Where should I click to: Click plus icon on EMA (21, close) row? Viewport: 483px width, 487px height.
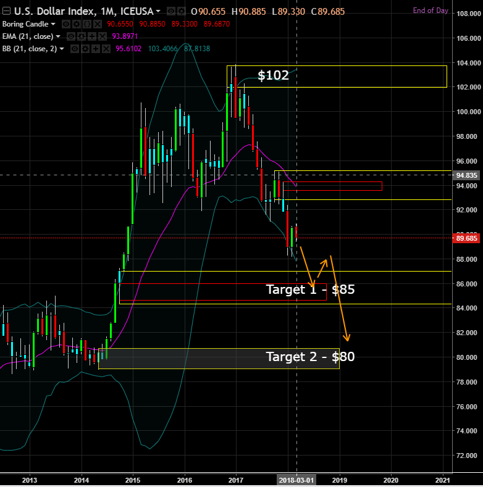(92, 36)
